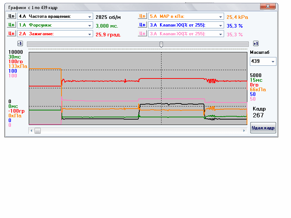Click the pink Цв button for Клапан XX
The height and width of the screenshot is (218, 291).
142,34
